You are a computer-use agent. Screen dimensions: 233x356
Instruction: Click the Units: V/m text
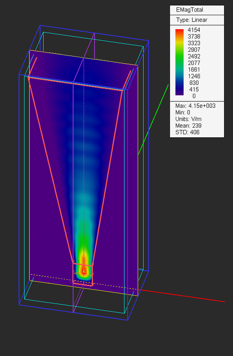tap(188, 119)
